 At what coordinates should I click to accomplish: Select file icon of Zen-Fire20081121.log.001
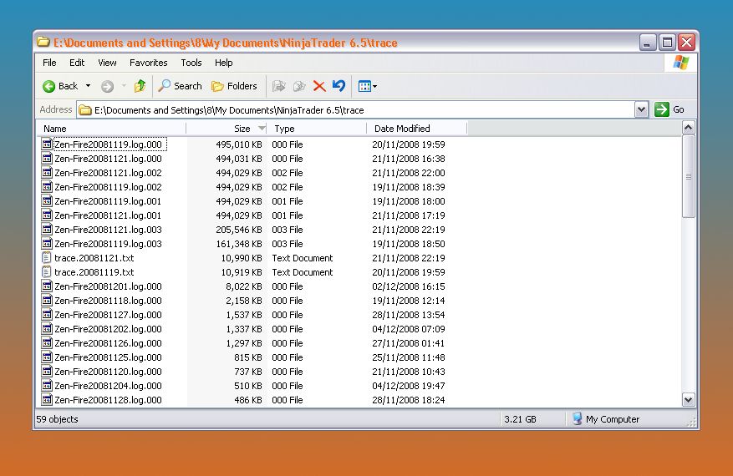click(47, 215)
